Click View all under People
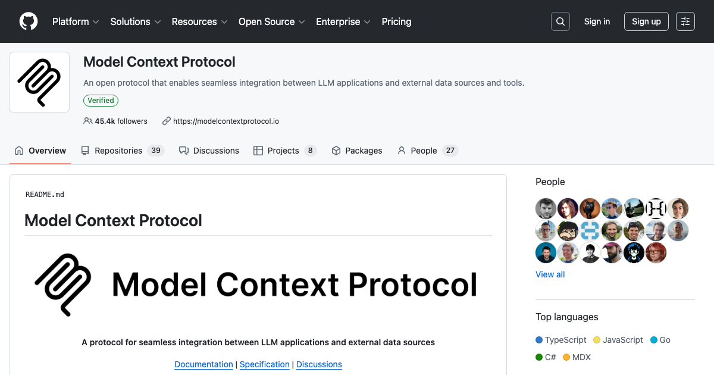This screenshot has height=375, width=714. coord(549,274)
